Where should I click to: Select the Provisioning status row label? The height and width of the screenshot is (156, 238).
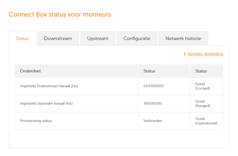[x=36, y=121]
